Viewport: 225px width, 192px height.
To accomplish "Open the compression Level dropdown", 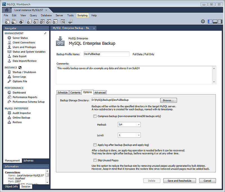I will coord(129,135).
